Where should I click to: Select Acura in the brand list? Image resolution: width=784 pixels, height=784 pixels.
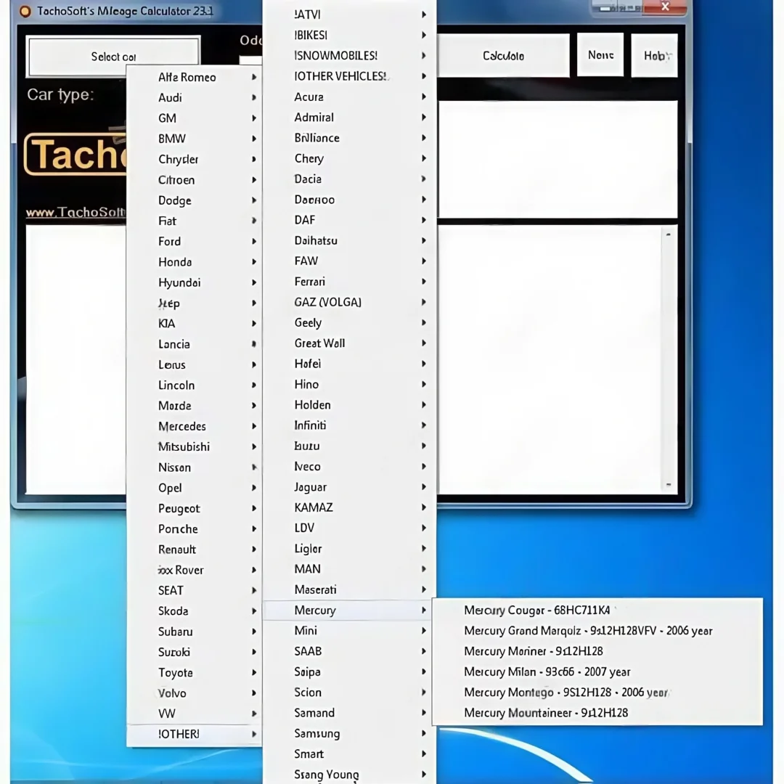click(349, 97)
